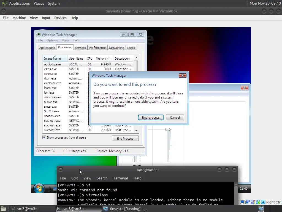
Task: Sort processes by Memory column
Action: pos(104,59)
